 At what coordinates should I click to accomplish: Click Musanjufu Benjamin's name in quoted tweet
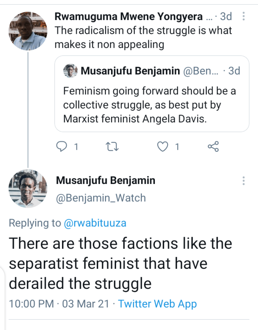pos(130,71)
